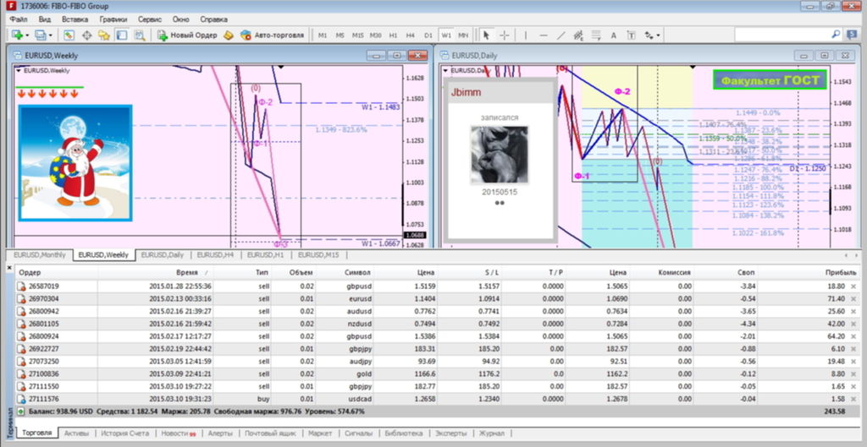Viewport: 867px width, 447px height.
Task: Switch chart timeframe to H1
Action: 393,35
